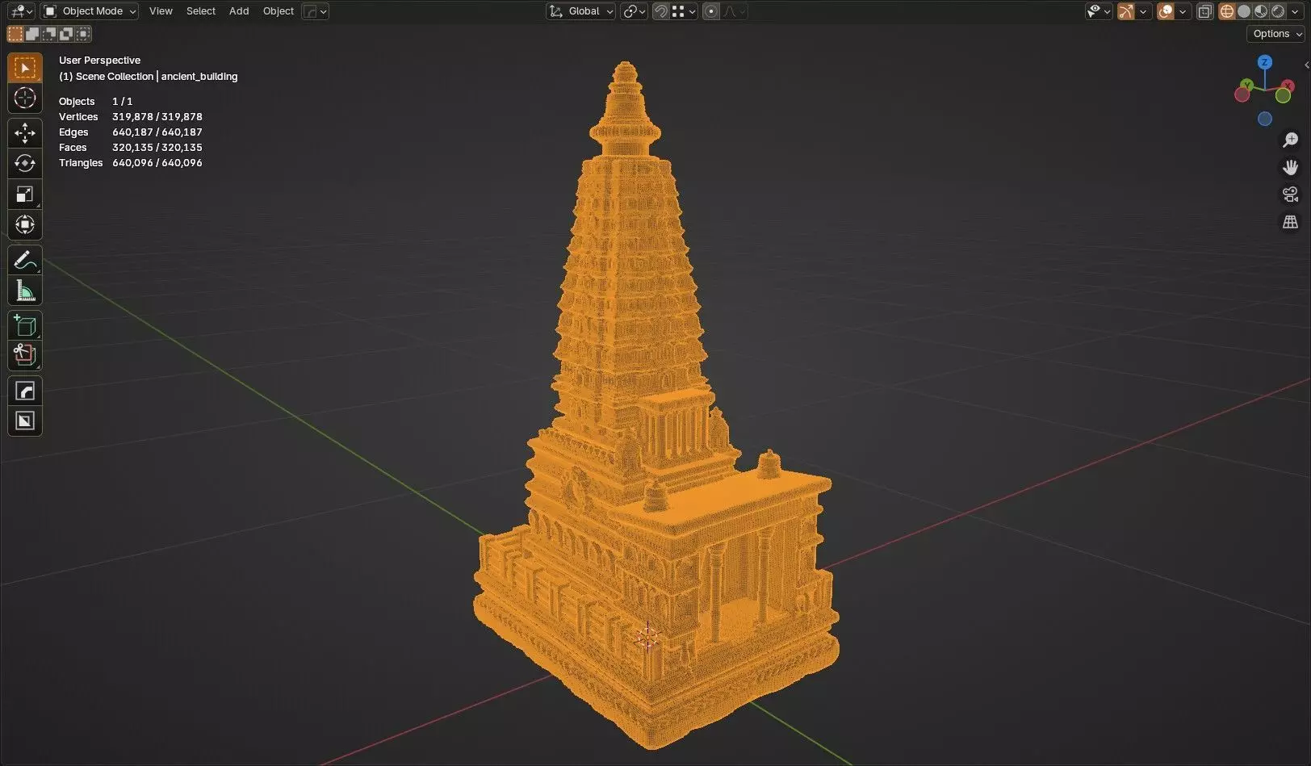The height and width of the screenshot is (766, 1311).
Task: Click the 'User Perspective' label
Action: [99, 61]
